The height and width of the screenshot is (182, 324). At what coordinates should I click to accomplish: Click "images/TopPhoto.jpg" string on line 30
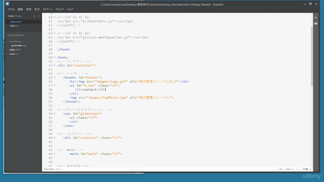(x=107, y=98)
